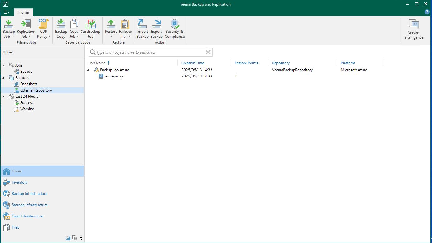
Task: Sort by Repository column header
Action: (x=281, y=63)
